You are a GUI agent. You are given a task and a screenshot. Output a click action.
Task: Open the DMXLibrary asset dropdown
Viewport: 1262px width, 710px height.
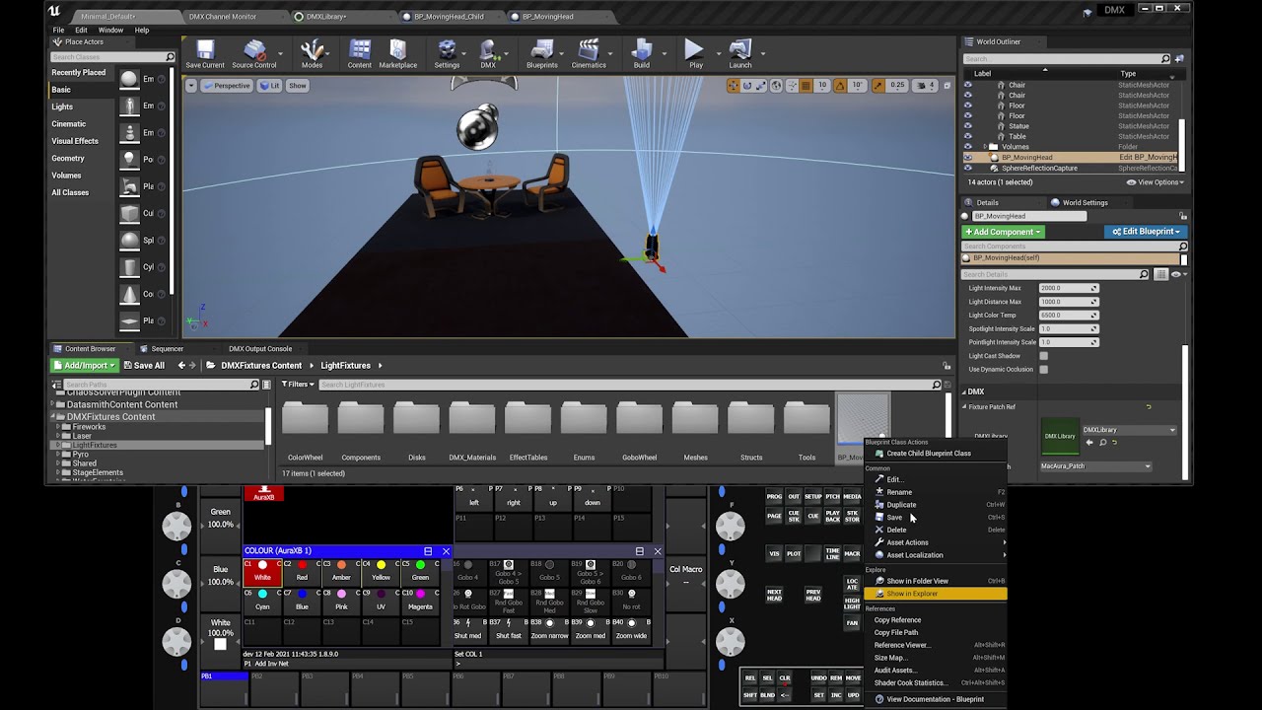(1129, 430)
